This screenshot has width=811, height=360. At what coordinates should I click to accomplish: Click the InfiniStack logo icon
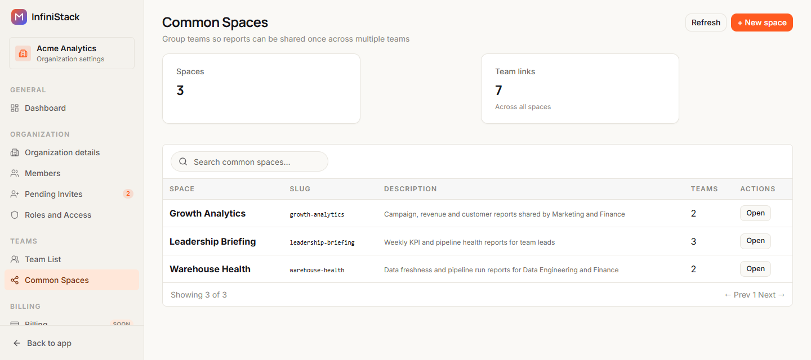tap(19, 17)
